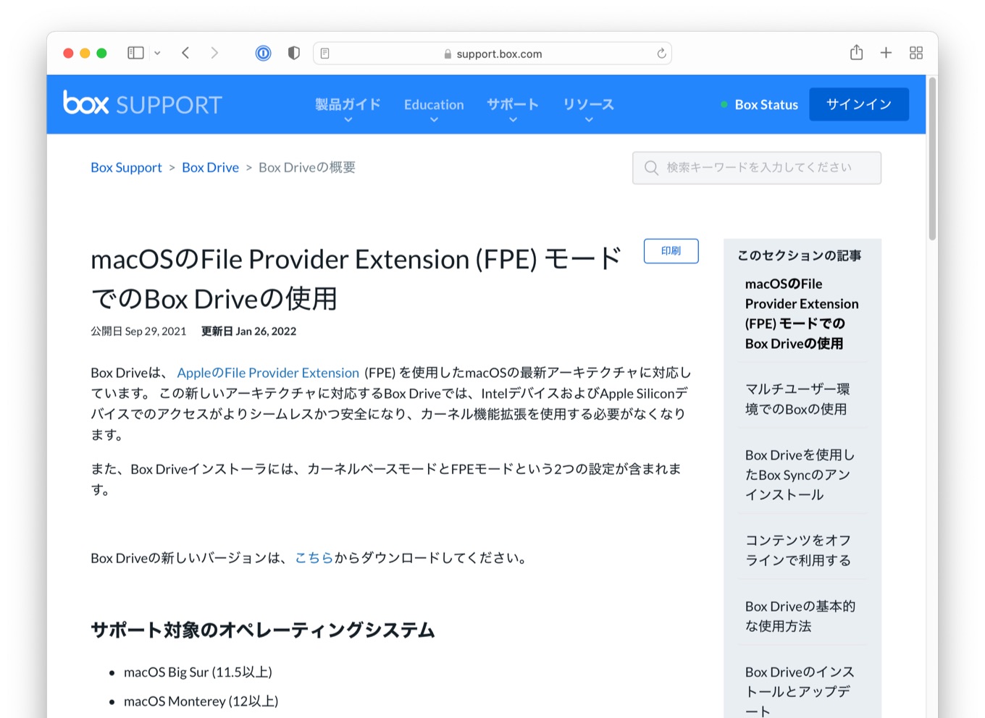
Task: Click the page reload icon in address bar
Action: (661, 52)
